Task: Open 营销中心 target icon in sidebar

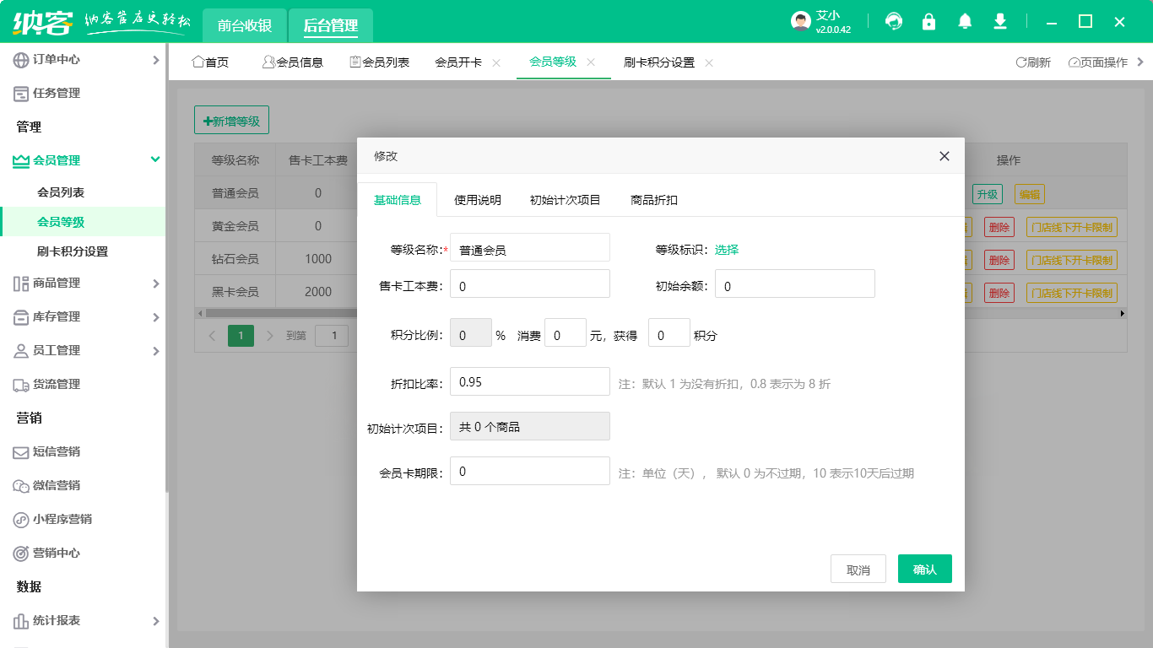Action: pyautogui.click(x=21, y=553)
